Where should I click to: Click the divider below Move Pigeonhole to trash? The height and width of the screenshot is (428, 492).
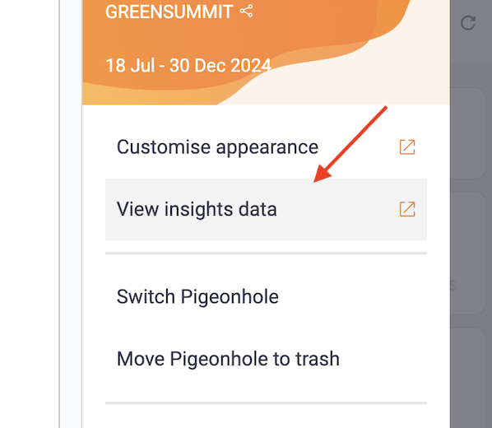[x=266, y=402]
